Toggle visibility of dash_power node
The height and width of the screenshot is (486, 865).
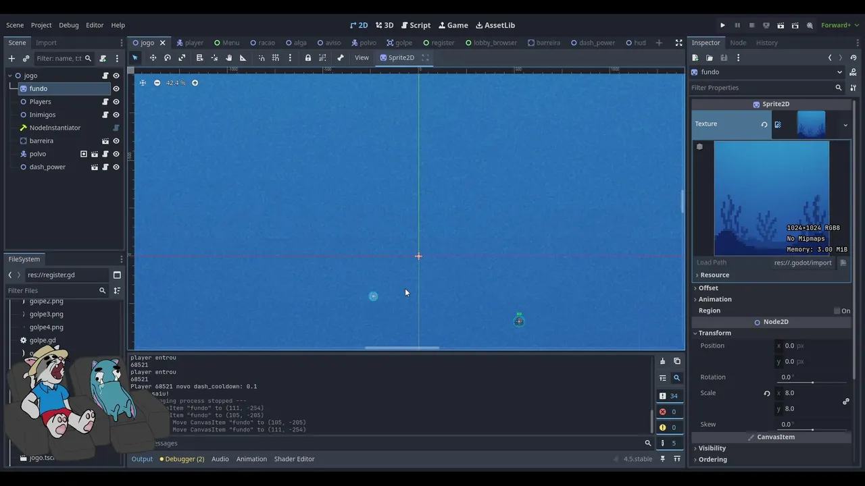(x=116, y=167)
